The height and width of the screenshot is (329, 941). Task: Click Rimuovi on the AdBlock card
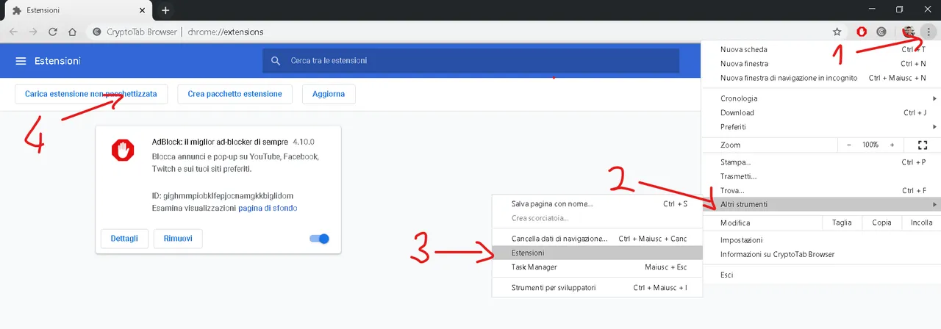tap(178, 239)
